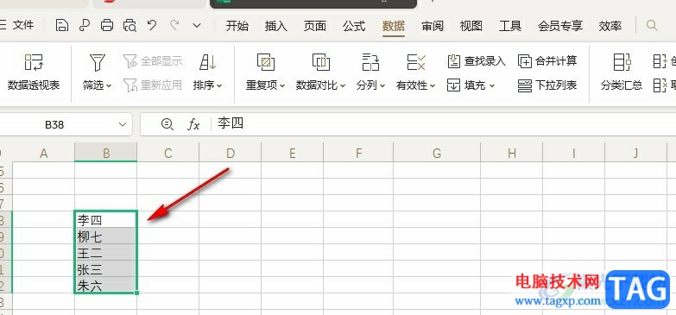Click the Save icon in quick toolbar
The width and height of the screenshot is (676, 315).
tap(62, 25)
